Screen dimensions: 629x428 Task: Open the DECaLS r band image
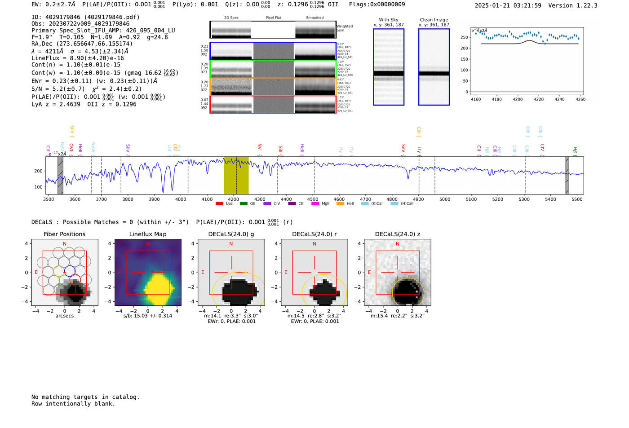(x=314, y=273)
